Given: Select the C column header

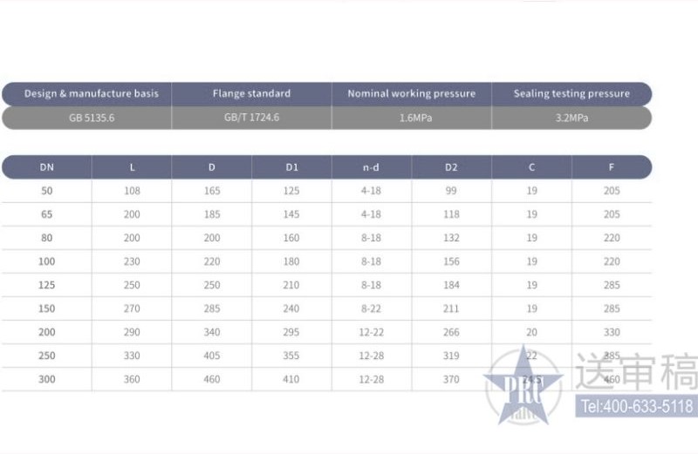Looking at the screenshot, I should tap(531, 166).
